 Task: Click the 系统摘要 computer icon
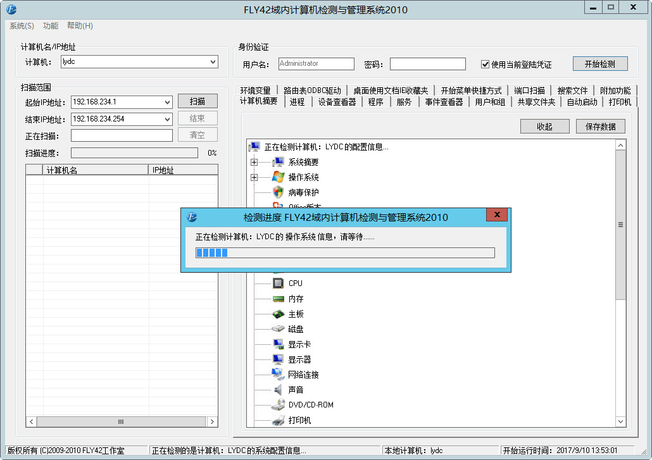click(x=278, y=162)
